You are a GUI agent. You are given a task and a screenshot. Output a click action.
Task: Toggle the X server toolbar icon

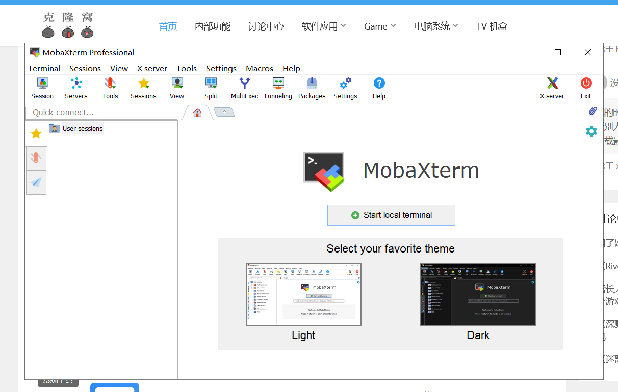pos(552,88)
